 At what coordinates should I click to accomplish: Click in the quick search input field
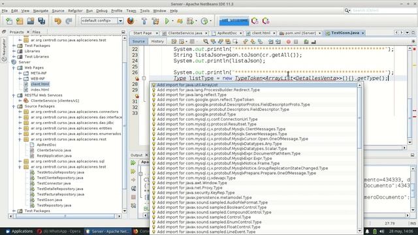point(384,10)
